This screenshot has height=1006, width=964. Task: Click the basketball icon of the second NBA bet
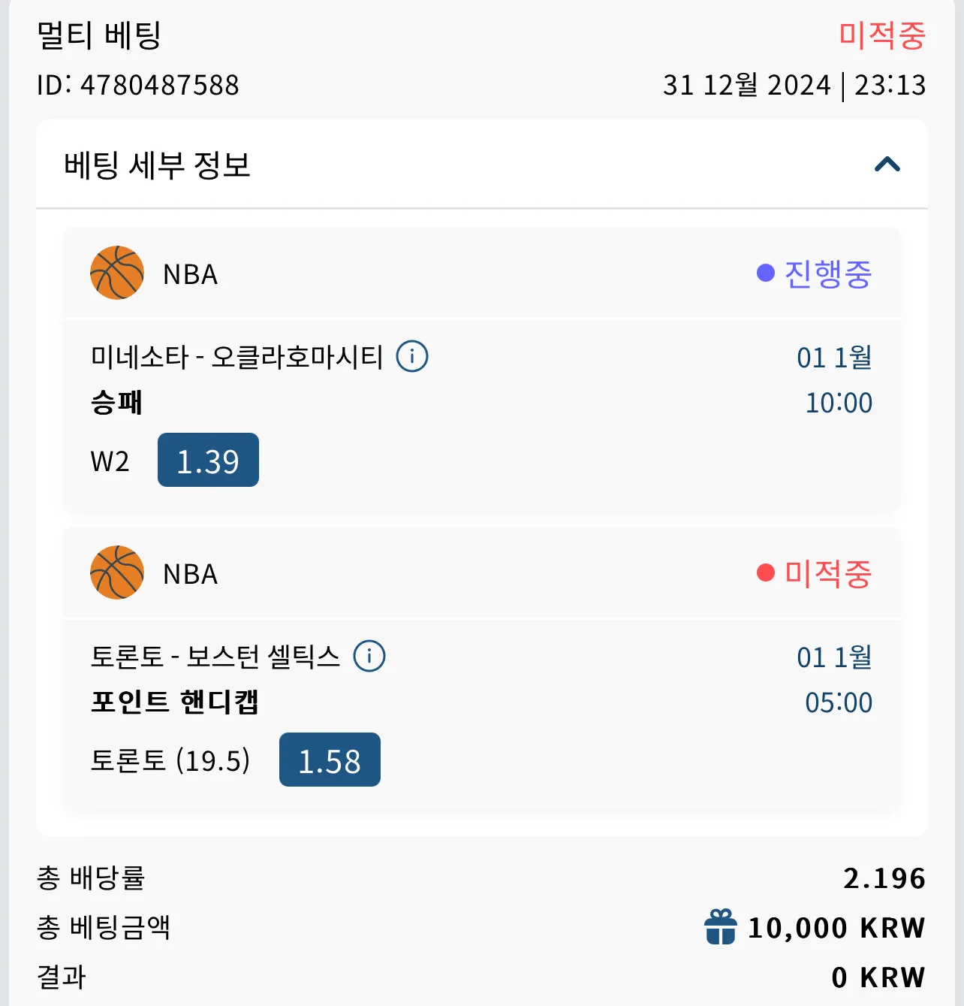[x=117, y=572]
